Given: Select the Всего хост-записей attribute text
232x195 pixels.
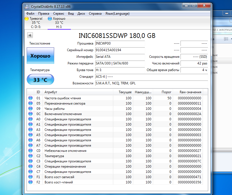Looking at the screenshot, I should [59, 177].
